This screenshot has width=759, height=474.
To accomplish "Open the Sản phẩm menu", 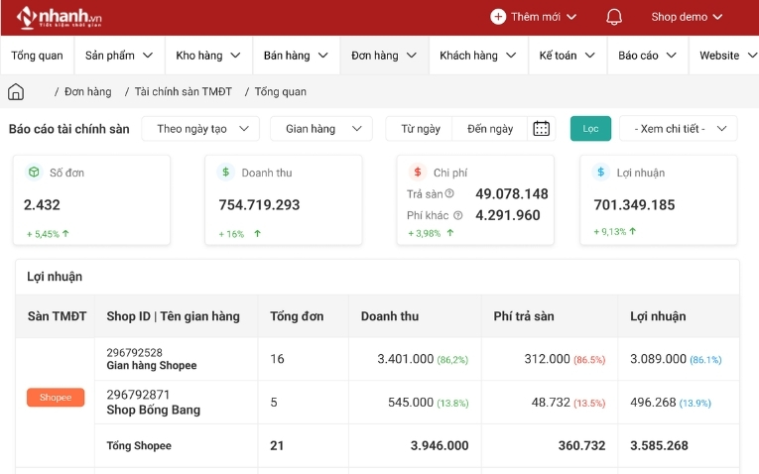I will point(119,56).
